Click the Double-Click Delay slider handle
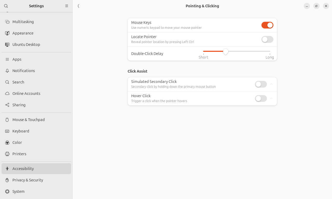Screen dimensions: 332x199 pyautogui.click(x=226, y=52)
